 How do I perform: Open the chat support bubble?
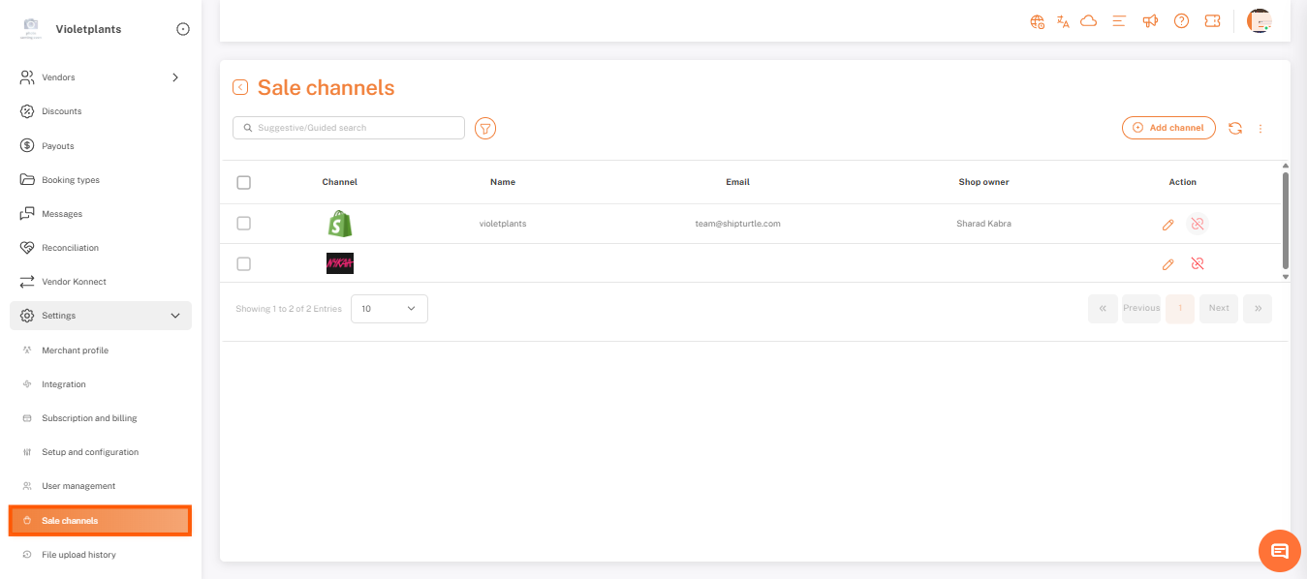pyautogui.click(x=1279, y=551)
